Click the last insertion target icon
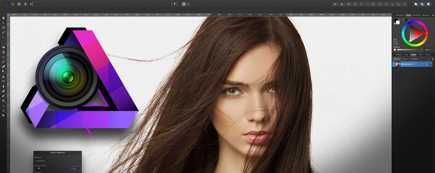The width and height of the screenshot is (435, 173). [428, 4]
